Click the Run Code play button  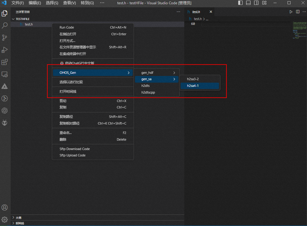click(x=291, y=12)
